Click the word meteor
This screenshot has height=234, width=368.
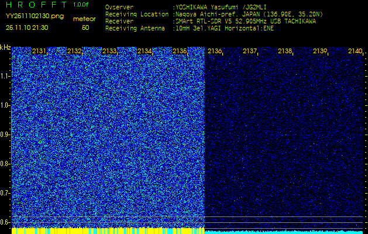[84, 19]
